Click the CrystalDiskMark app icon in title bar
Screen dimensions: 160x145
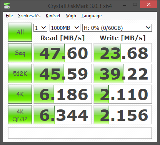(x=7, y=6)
